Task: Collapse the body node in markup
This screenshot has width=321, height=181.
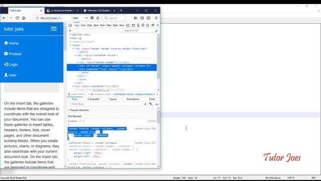Action: [71, 45]
